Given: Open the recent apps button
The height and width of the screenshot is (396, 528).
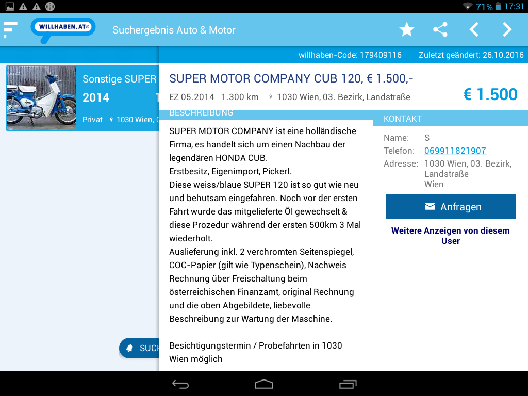Looking at the screenshot, I should 348,384.
